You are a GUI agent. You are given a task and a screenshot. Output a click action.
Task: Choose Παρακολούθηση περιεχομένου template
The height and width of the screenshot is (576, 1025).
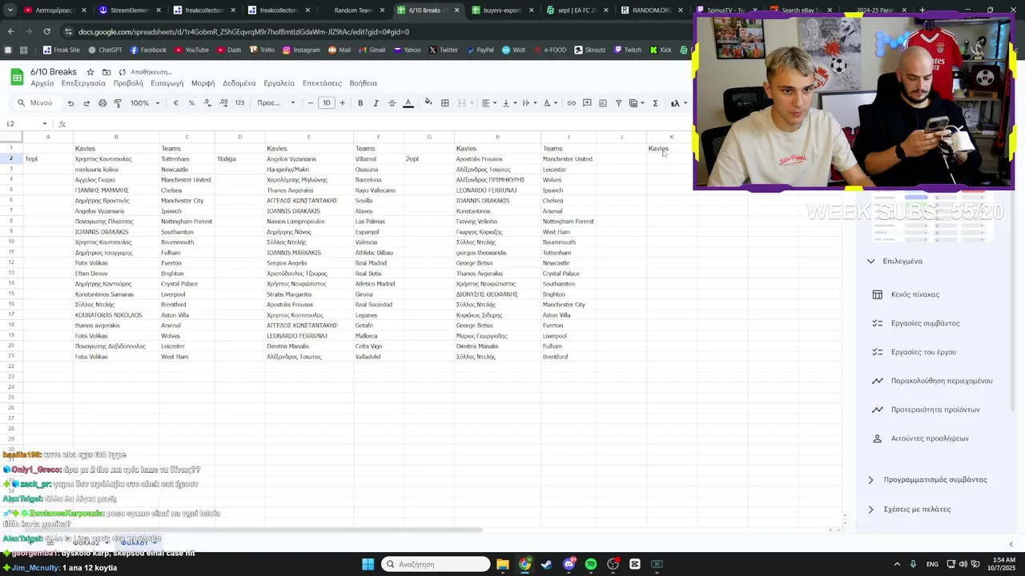pyautogui.click(x=941, y=381)
